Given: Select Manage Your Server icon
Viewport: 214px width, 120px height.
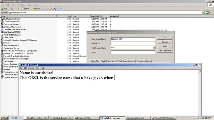Looking at the screenshot, I should coord(2,48).
